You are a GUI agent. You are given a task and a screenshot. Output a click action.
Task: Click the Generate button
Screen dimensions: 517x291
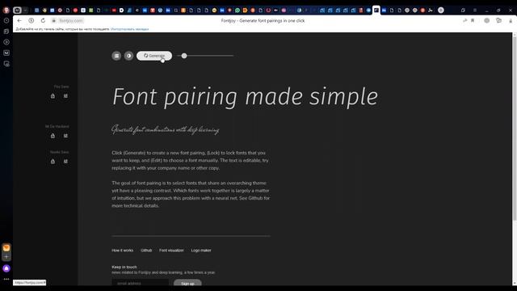(154, 56)
